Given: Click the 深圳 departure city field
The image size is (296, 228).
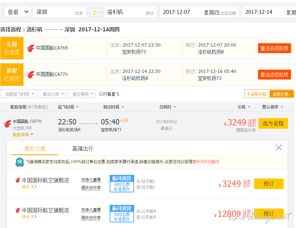Looking at the screenshot, I should coord(60,12).
